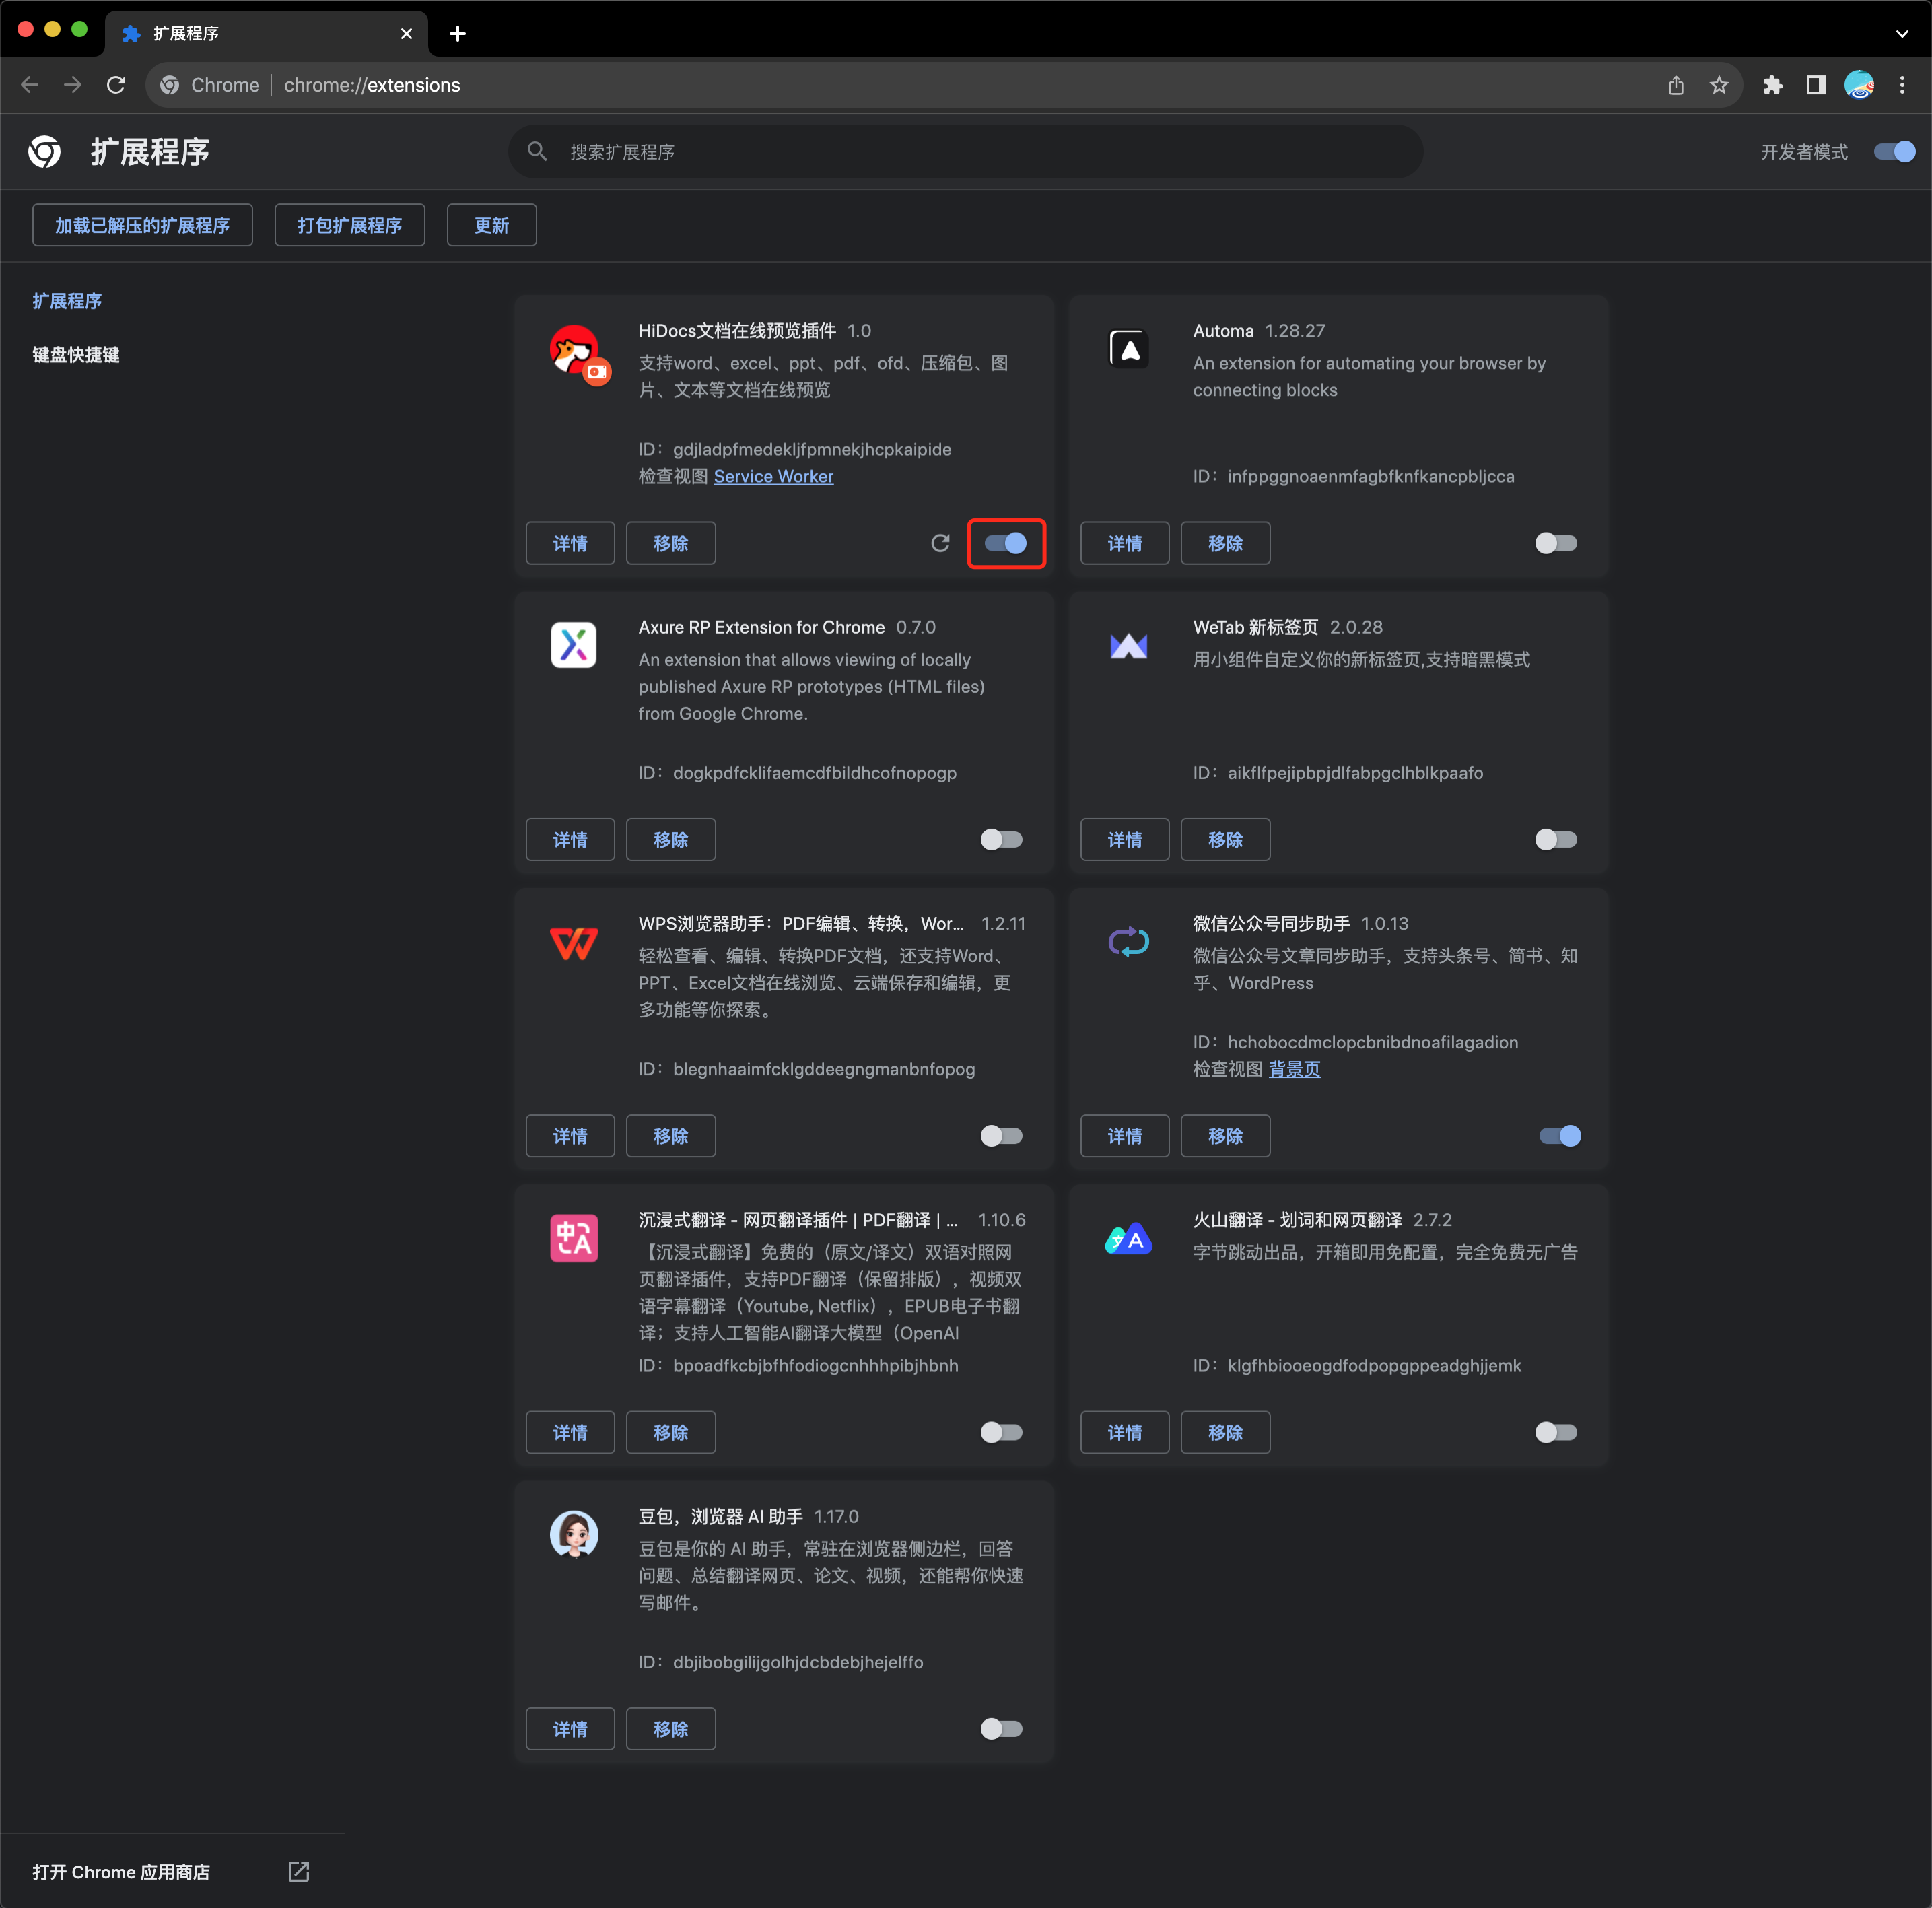
Task: Open 详情 for 豆包 AI 助手
Action: 570,1729
